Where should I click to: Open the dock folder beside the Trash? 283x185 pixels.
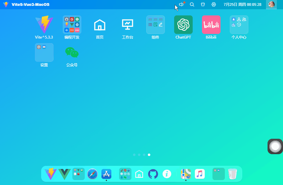coord(219,174)
